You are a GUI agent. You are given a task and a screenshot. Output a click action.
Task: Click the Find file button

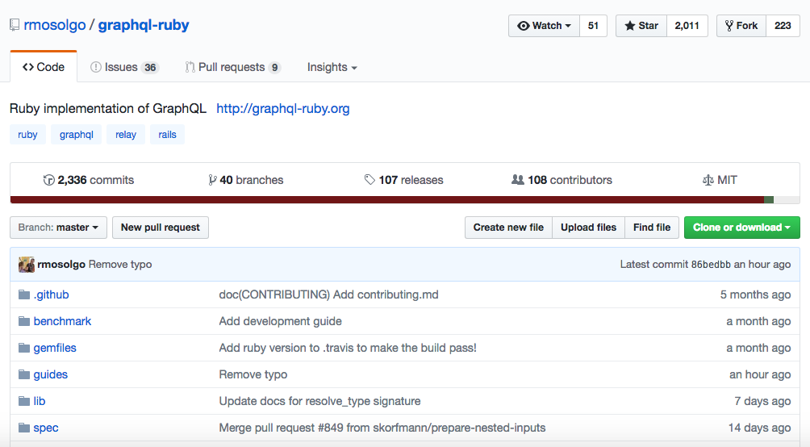point(652,228)
